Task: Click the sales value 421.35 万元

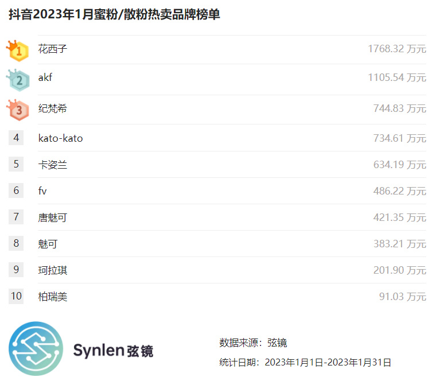Action: click(400, 217)
